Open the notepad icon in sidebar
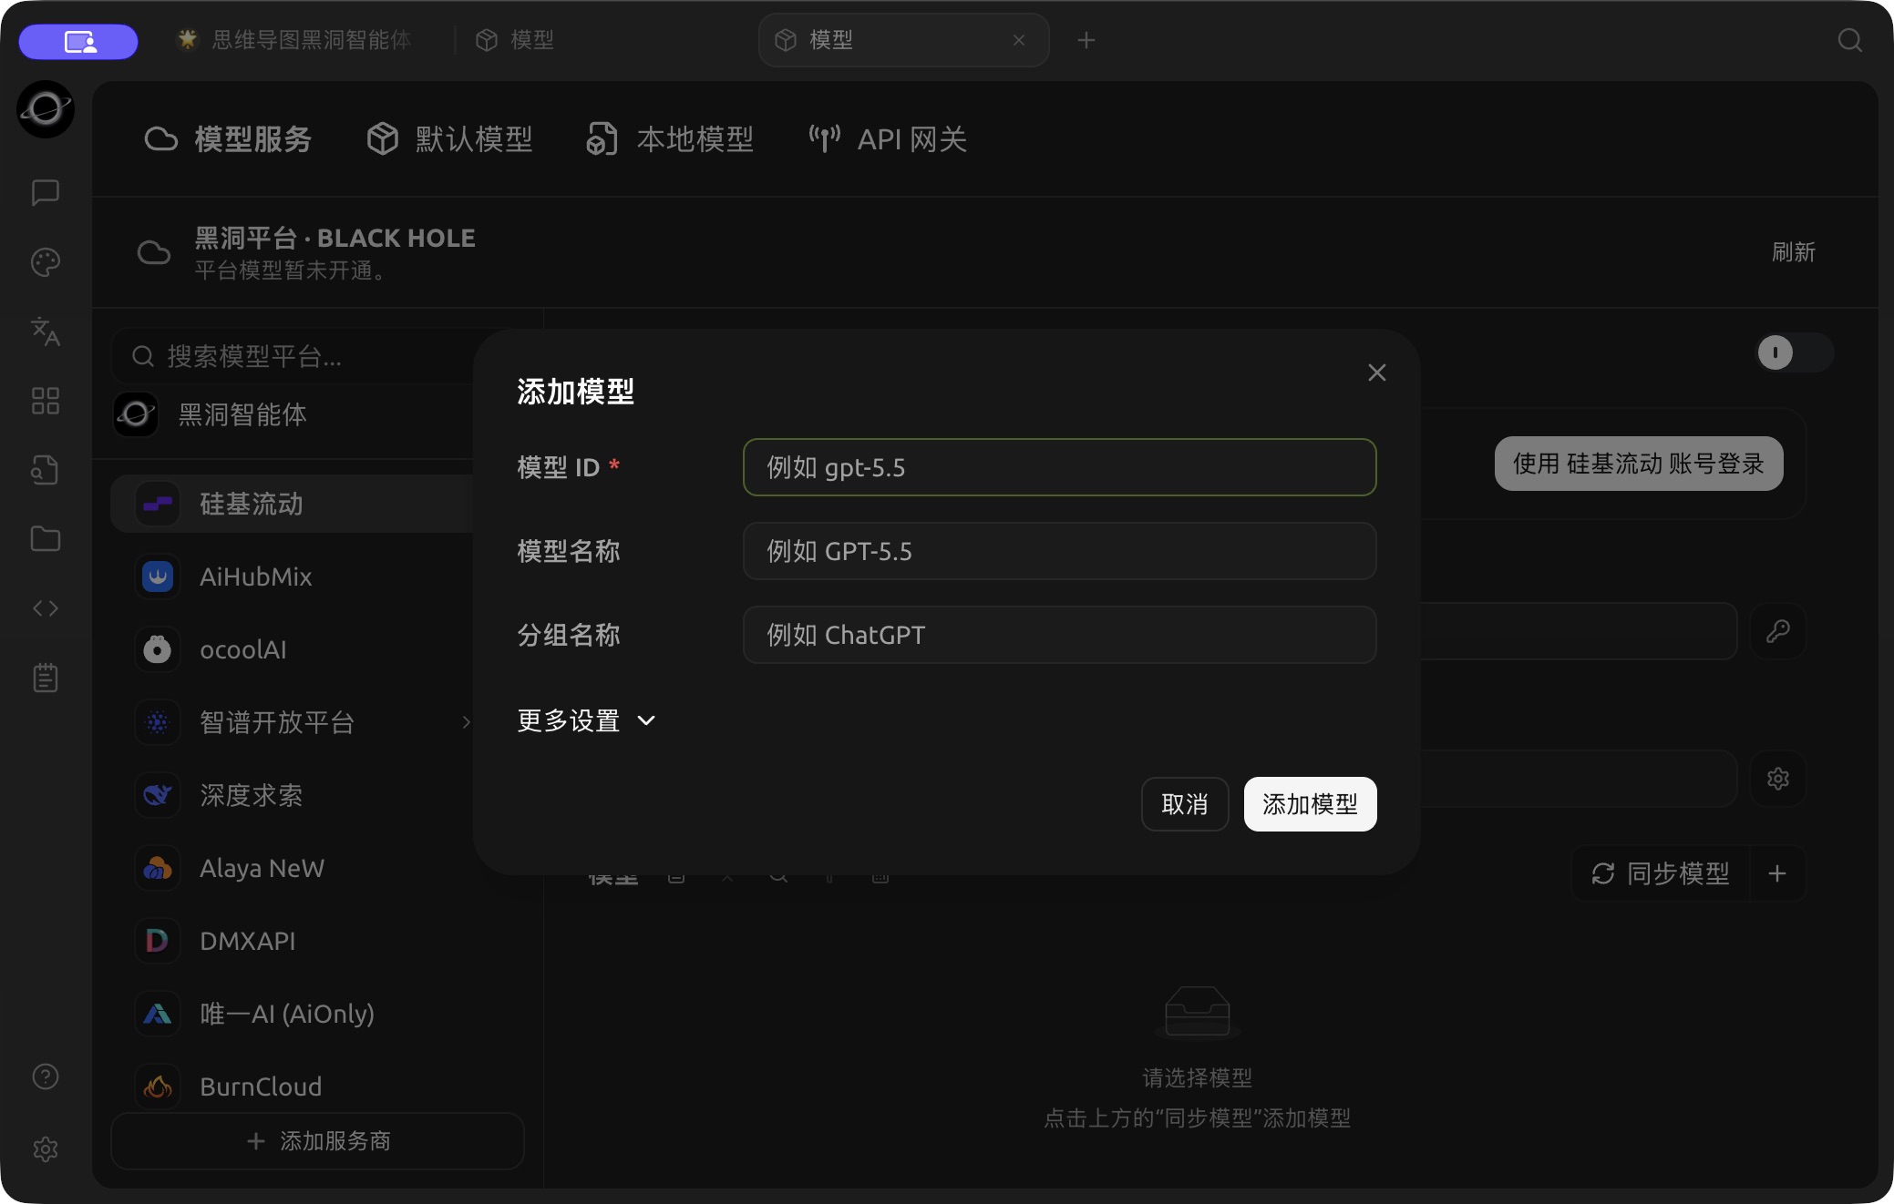The height and width of the screenshot is (1204, 1894). (x=46, y=678)
